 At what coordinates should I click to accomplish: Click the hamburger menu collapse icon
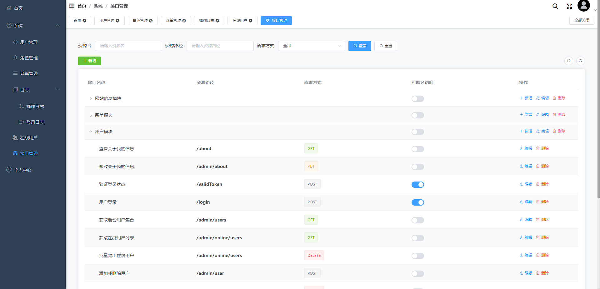(72, 6)
